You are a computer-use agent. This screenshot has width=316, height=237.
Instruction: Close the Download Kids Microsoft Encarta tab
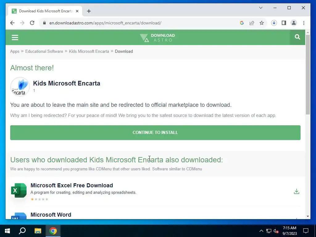tap(77, 11)
